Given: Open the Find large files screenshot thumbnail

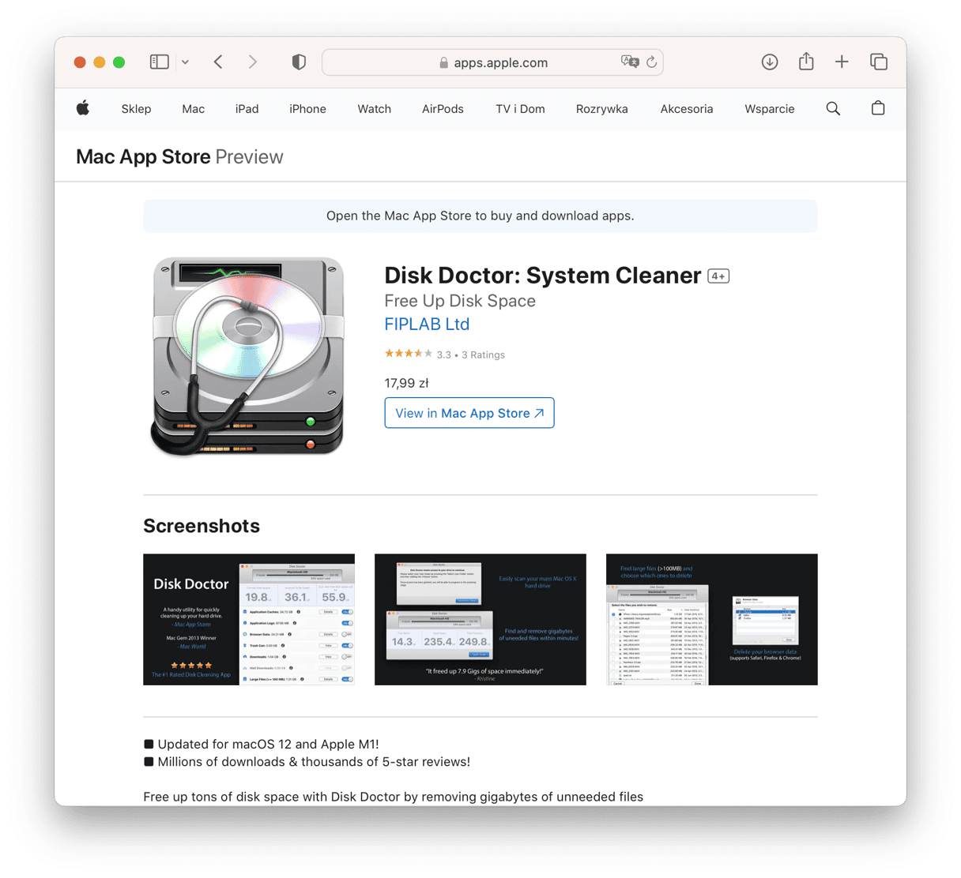Looking at the screenshot, I should 711,619.
